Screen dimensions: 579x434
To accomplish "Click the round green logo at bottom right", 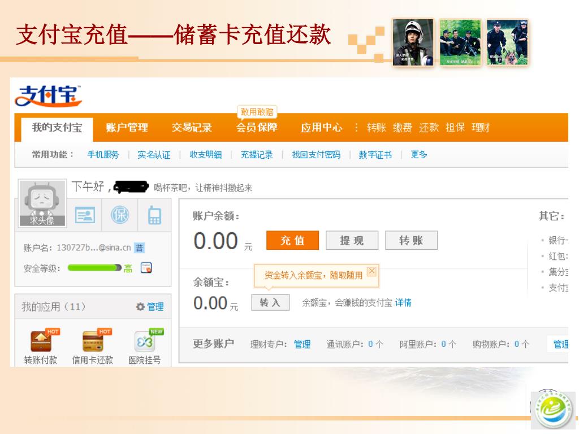I will 553,409.
